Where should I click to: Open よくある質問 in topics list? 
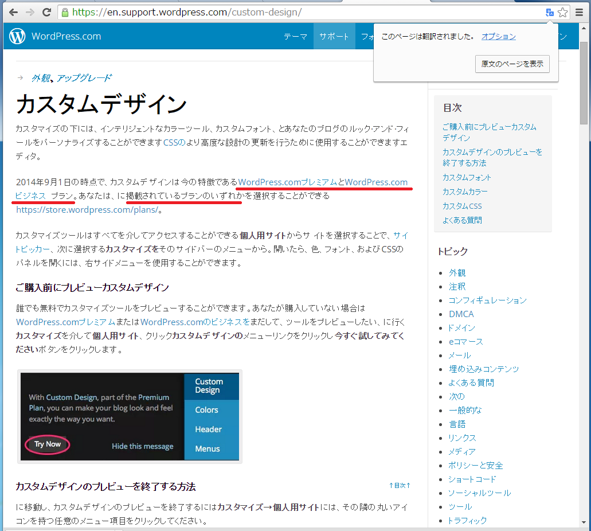tap(471, 383)
